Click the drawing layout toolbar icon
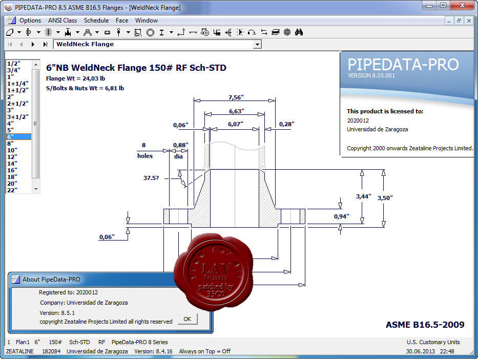 point(138,32)
